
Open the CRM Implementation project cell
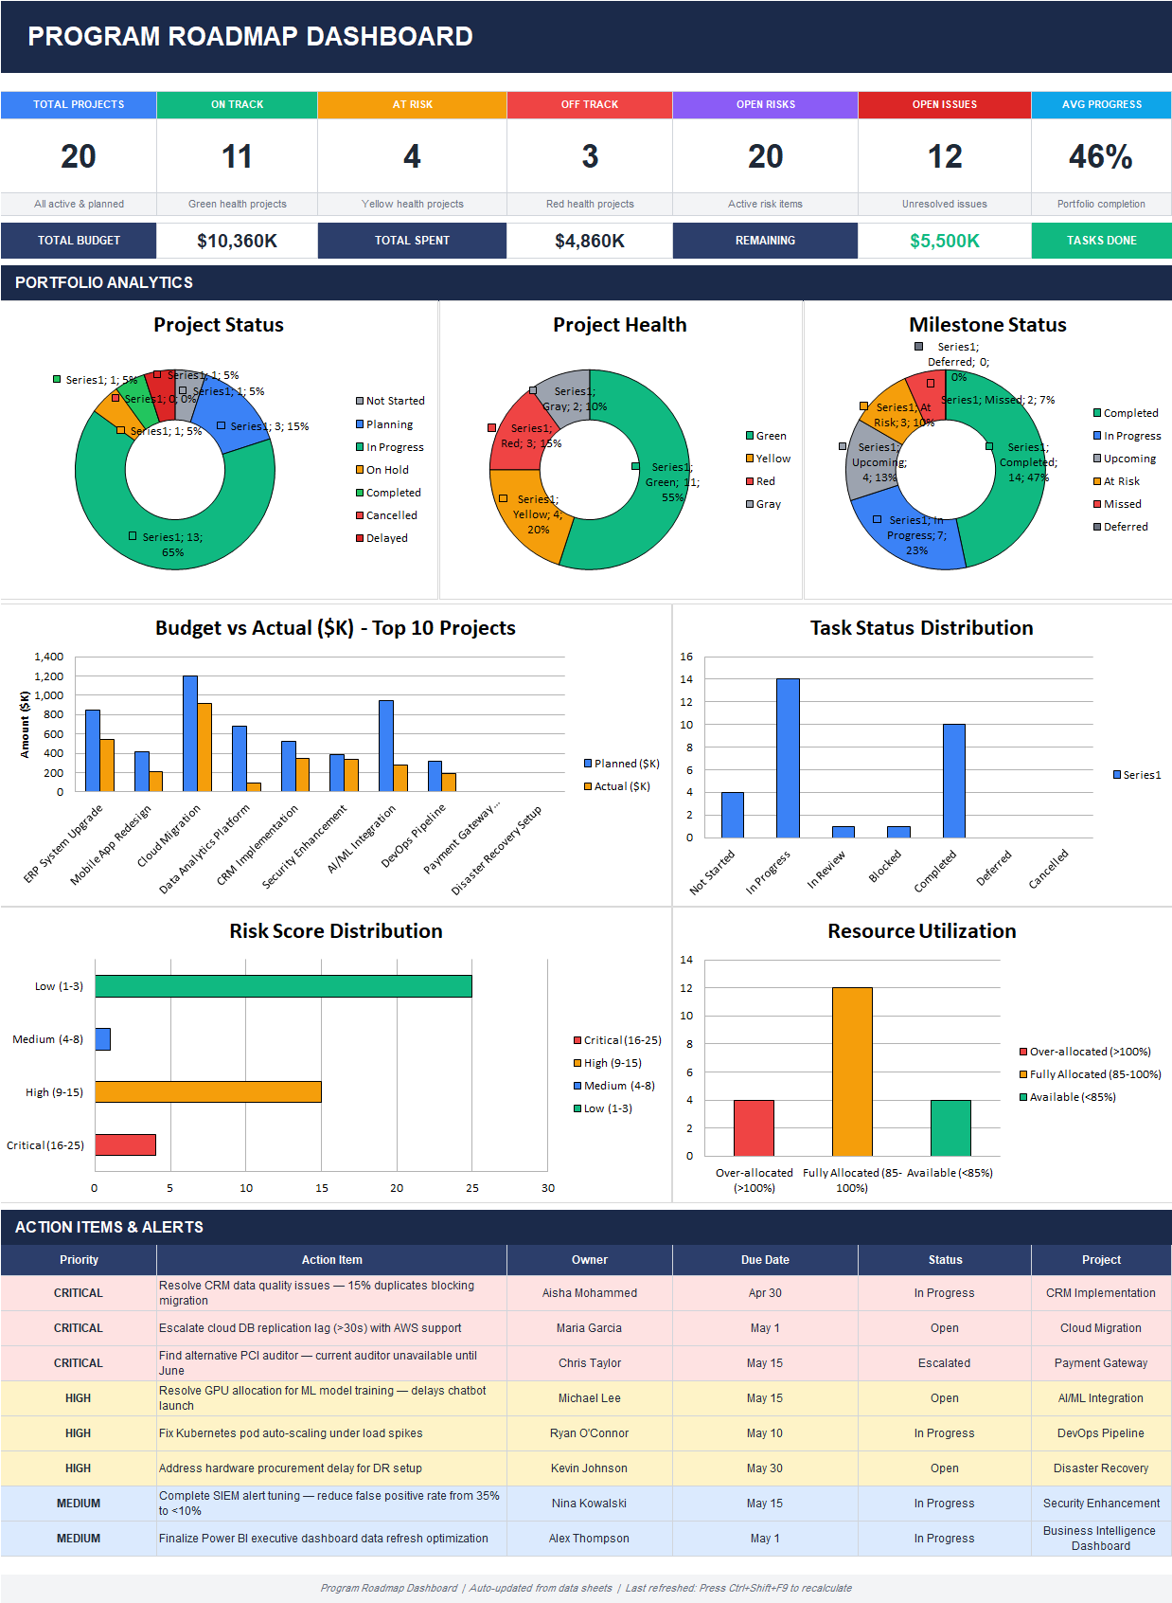pyautogui.click(x=1101, y=1293)
